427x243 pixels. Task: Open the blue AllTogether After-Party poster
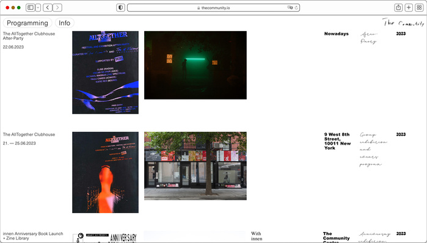[106, 73]
